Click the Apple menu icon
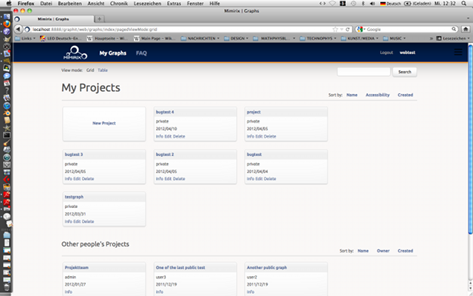 [x=9, y=3]
